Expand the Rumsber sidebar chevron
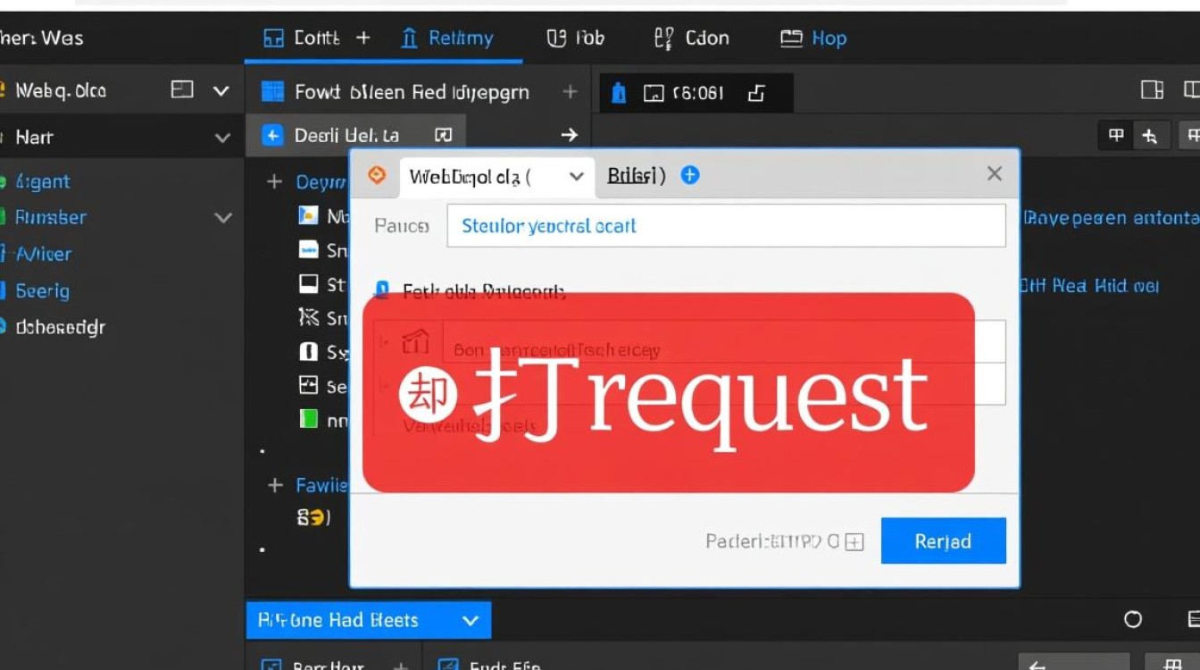Viewport: 1200px width, 670px height. tap(222, 217)
